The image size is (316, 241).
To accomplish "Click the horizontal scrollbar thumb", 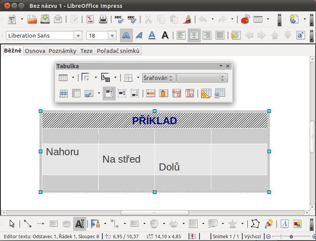I will click(154, 212).
